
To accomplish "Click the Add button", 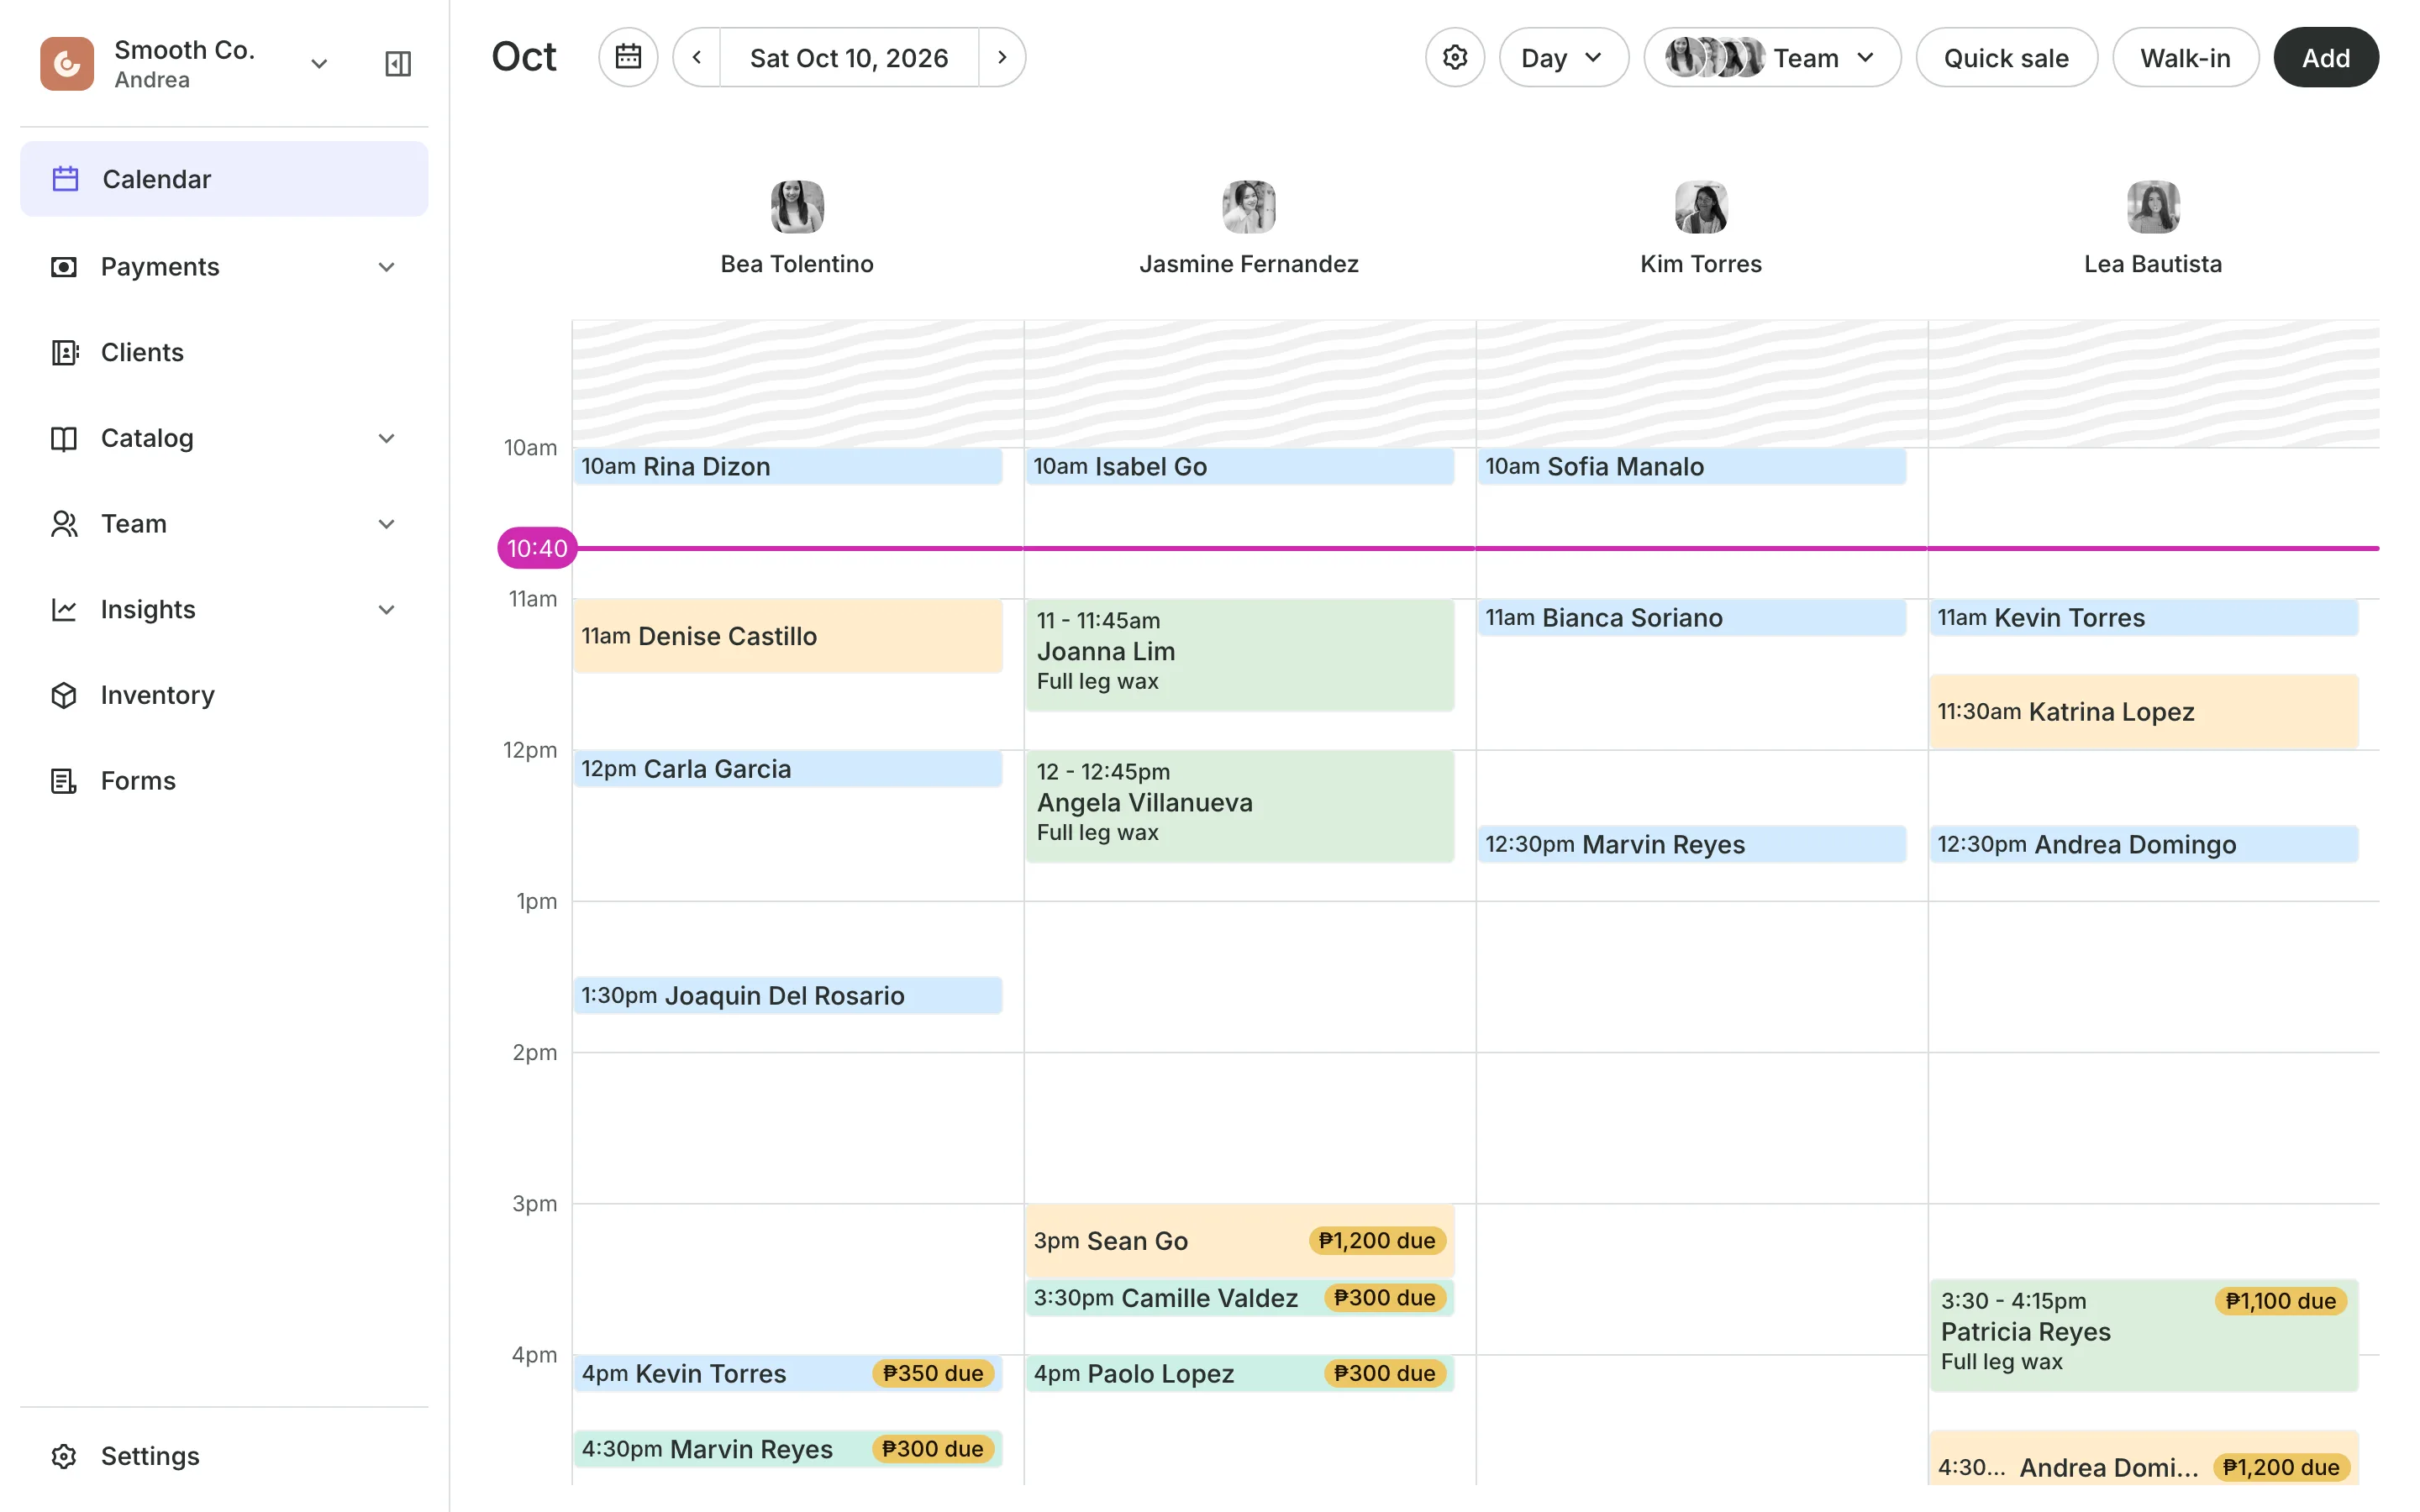I will (x=2326, y=58).
